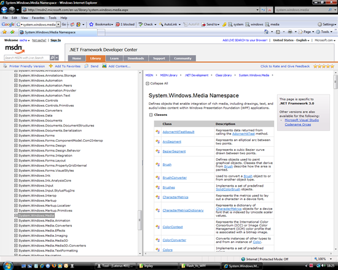Open the address bar dropdown arrow
The image size is (338, 270).
point(257,10)
